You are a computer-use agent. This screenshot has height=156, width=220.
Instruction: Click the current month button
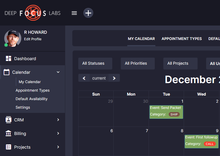pos(99,78)
